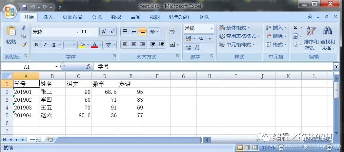
Task: Switch to 公式 ribbon tab
Action: coord(97,17)
